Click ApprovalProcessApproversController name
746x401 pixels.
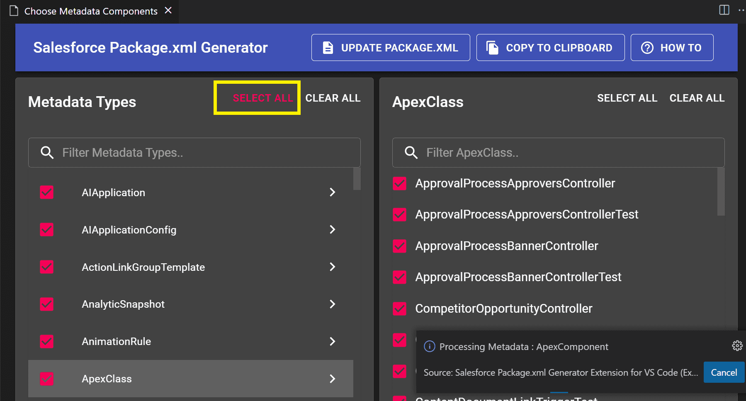(515, 183)
